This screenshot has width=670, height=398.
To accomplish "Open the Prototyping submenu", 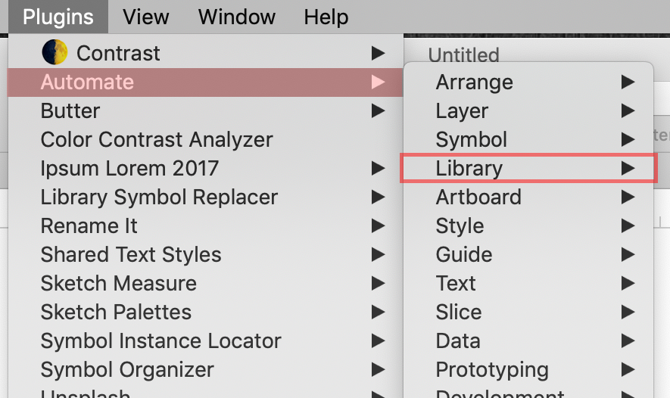I will coord(528,370).
